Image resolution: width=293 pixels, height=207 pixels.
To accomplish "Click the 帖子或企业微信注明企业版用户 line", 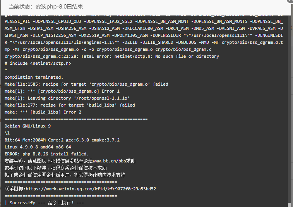I will pyautogui.click(x=65, y=175).
